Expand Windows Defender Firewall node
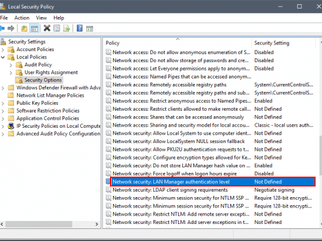The image size is (322, 241). [3, 88]
